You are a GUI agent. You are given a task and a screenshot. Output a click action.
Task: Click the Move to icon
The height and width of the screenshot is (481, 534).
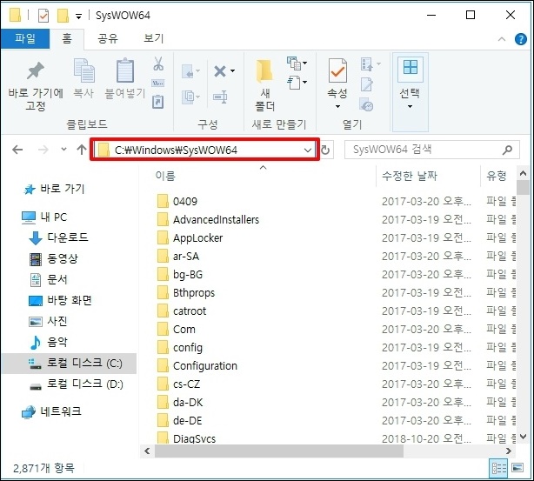188,71
